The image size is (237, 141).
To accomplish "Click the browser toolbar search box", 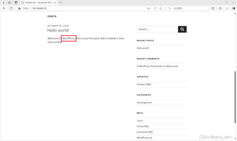I will pyautogui.click(x=187, y=8).
